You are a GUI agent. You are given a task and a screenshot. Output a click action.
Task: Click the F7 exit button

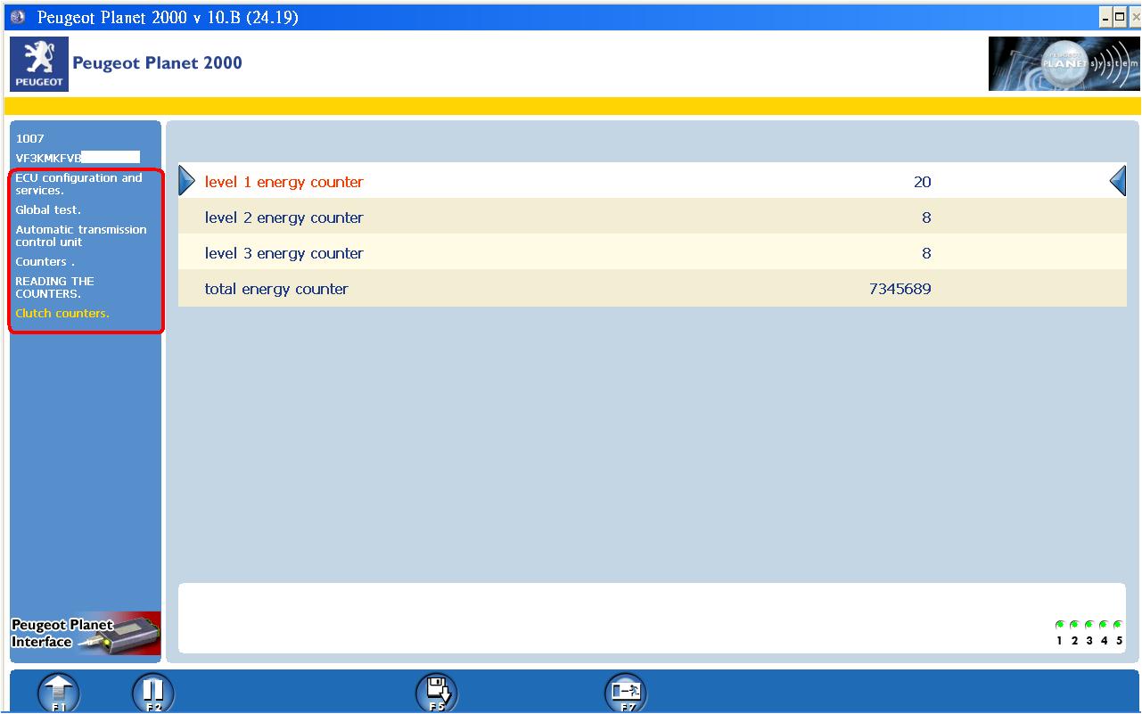(626, 693)
